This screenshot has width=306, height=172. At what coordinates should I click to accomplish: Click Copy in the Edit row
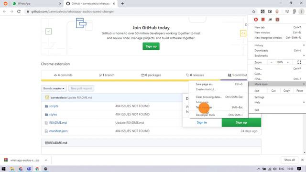[286, 91]
